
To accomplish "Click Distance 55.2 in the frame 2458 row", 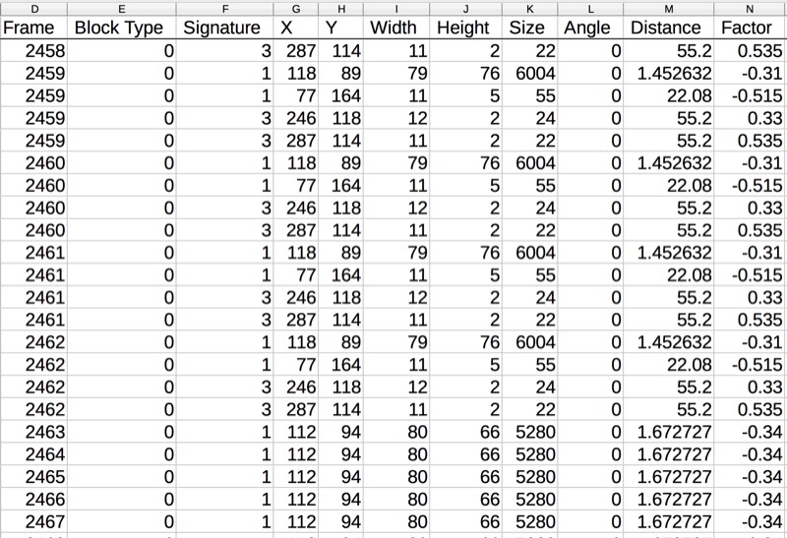I will coord(669,51).
